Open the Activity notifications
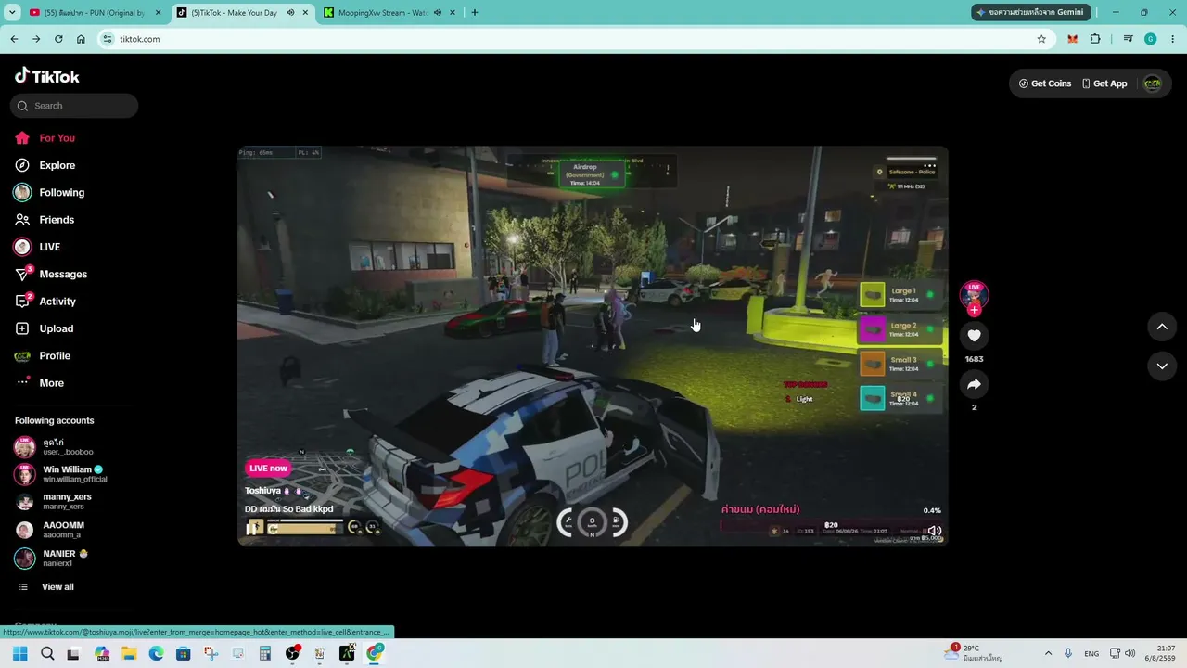Screen dimensions: 1187x668 (x=45, y=302)
